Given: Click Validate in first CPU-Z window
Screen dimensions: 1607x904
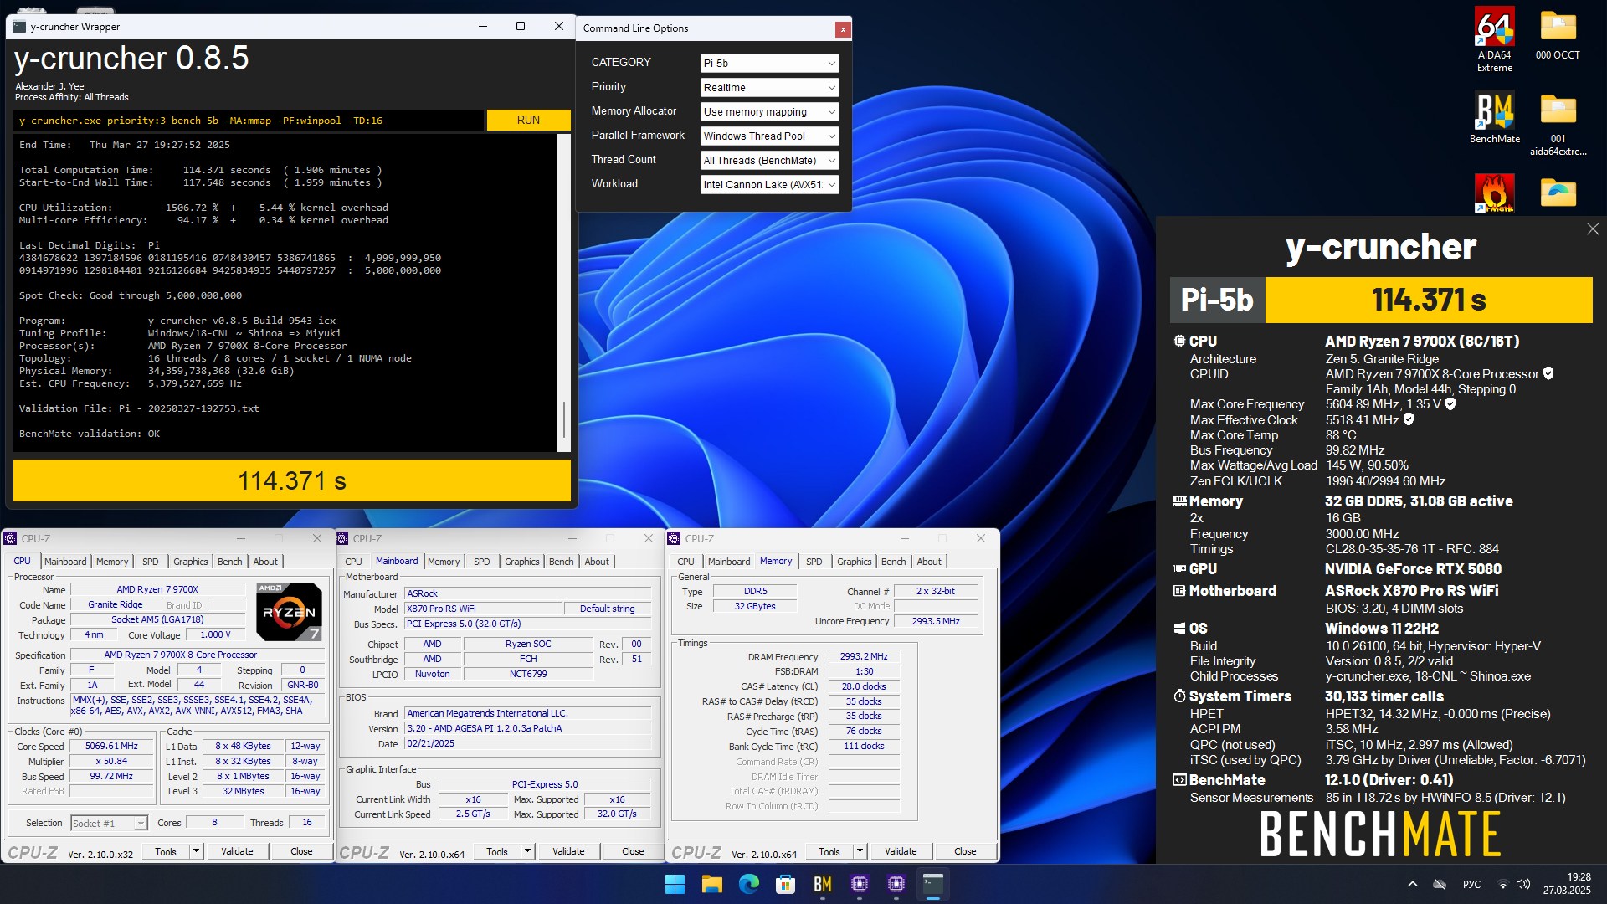Looking at the screenshot, I should click(x=237, y=851).
